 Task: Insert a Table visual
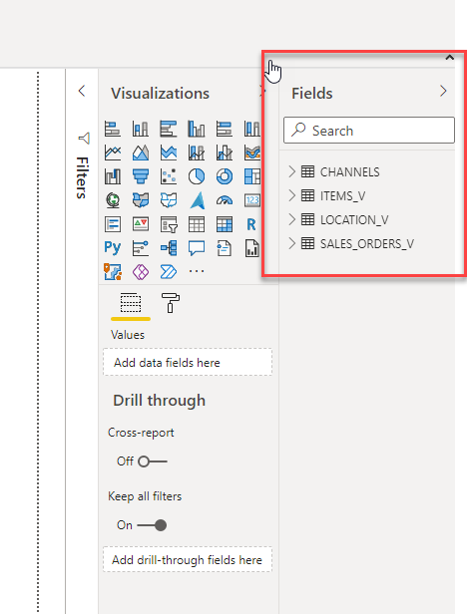197,224
